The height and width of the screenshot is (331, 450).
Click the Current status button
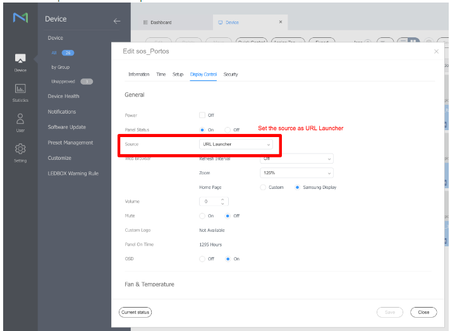point(135,312)
